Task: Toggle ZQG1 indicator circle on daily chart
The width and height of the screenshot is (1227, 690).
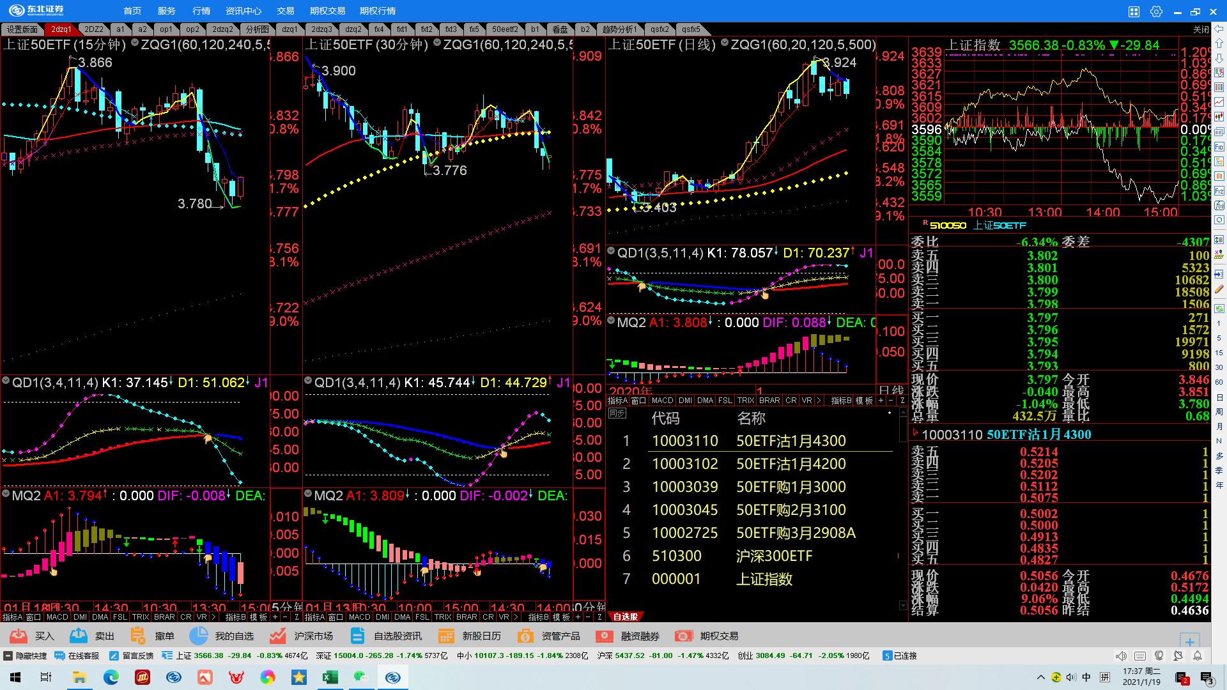Action: click(725, 43)
